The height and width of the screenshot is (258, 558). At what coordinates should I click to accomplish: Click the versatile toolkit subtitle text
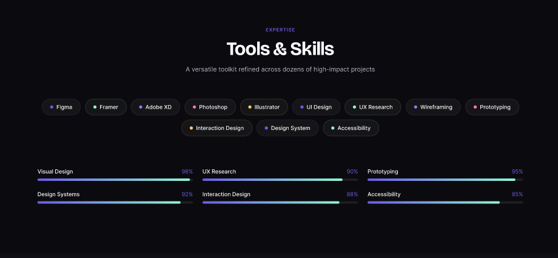coord(280,69)
